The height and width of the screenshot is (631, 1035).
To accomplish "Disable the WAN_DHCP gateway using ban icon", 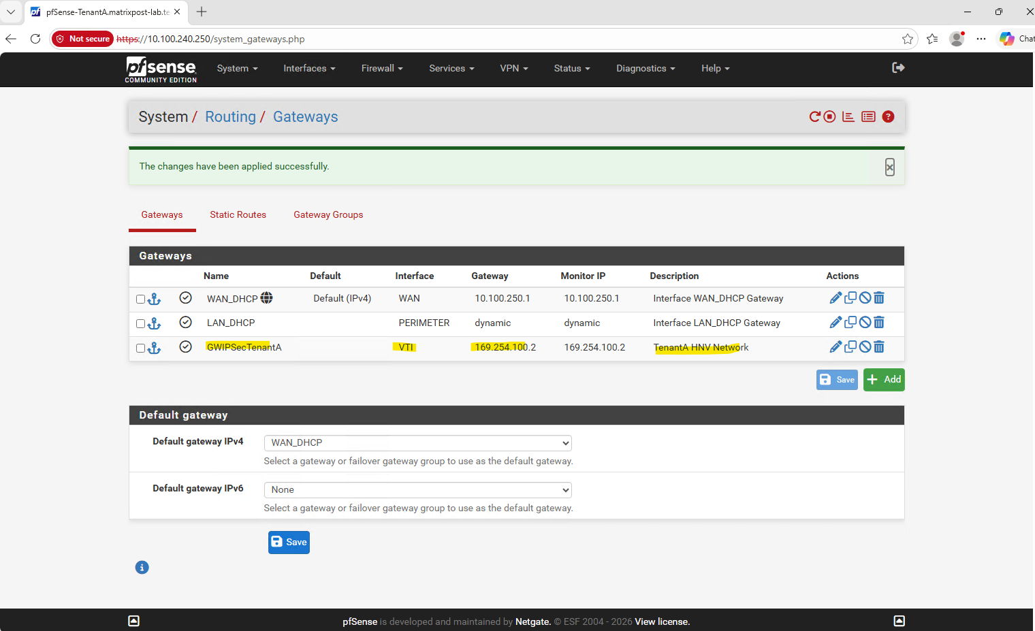I will [865, 298].
